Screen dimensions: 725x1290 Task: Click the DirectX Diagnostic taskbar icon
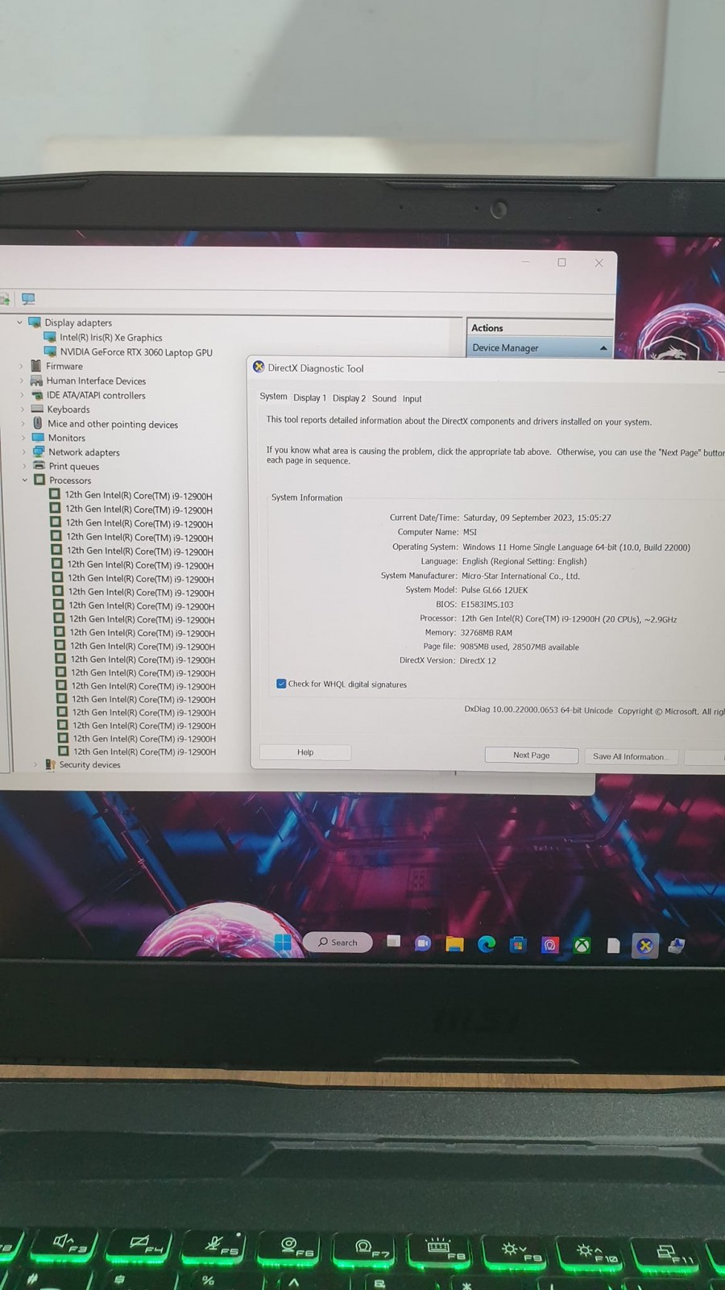[644, 946]
